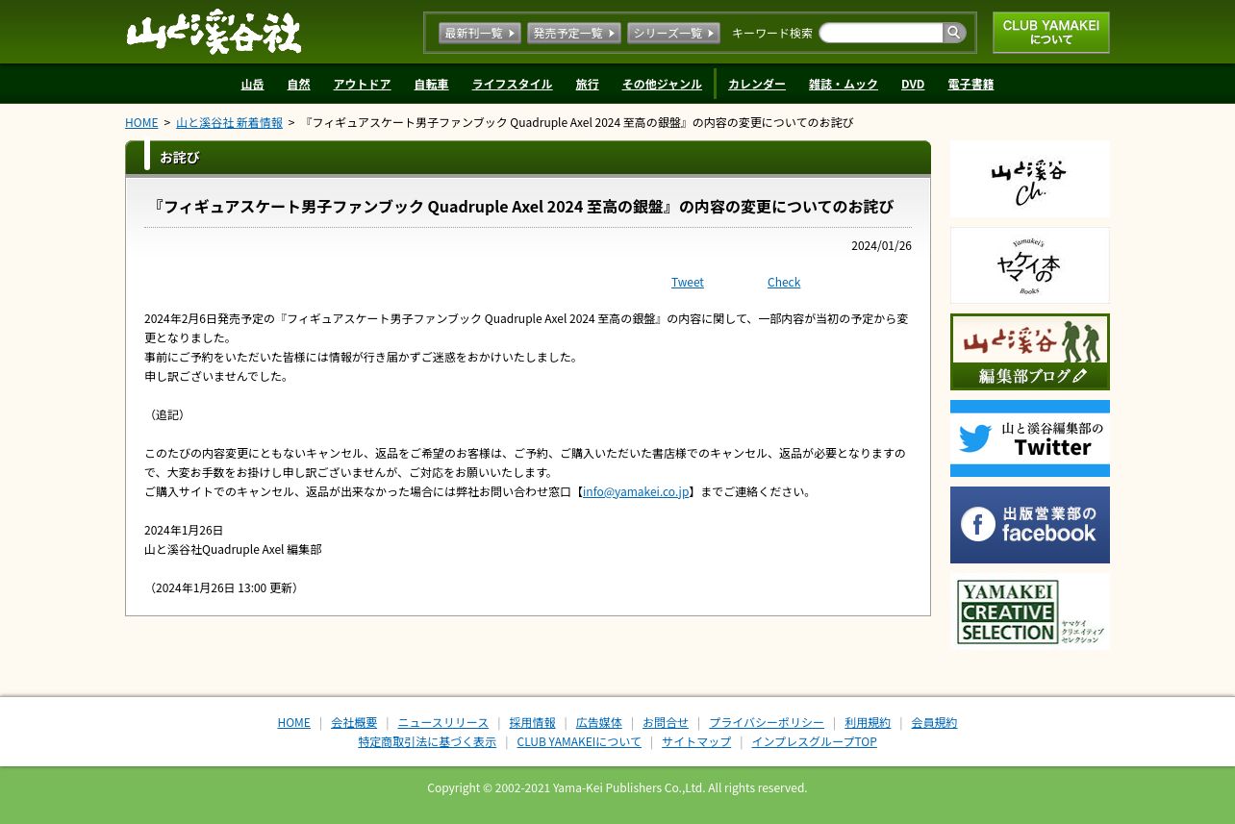Click the （追記） text
This screenshot has width=1235, height=824.
166,415
